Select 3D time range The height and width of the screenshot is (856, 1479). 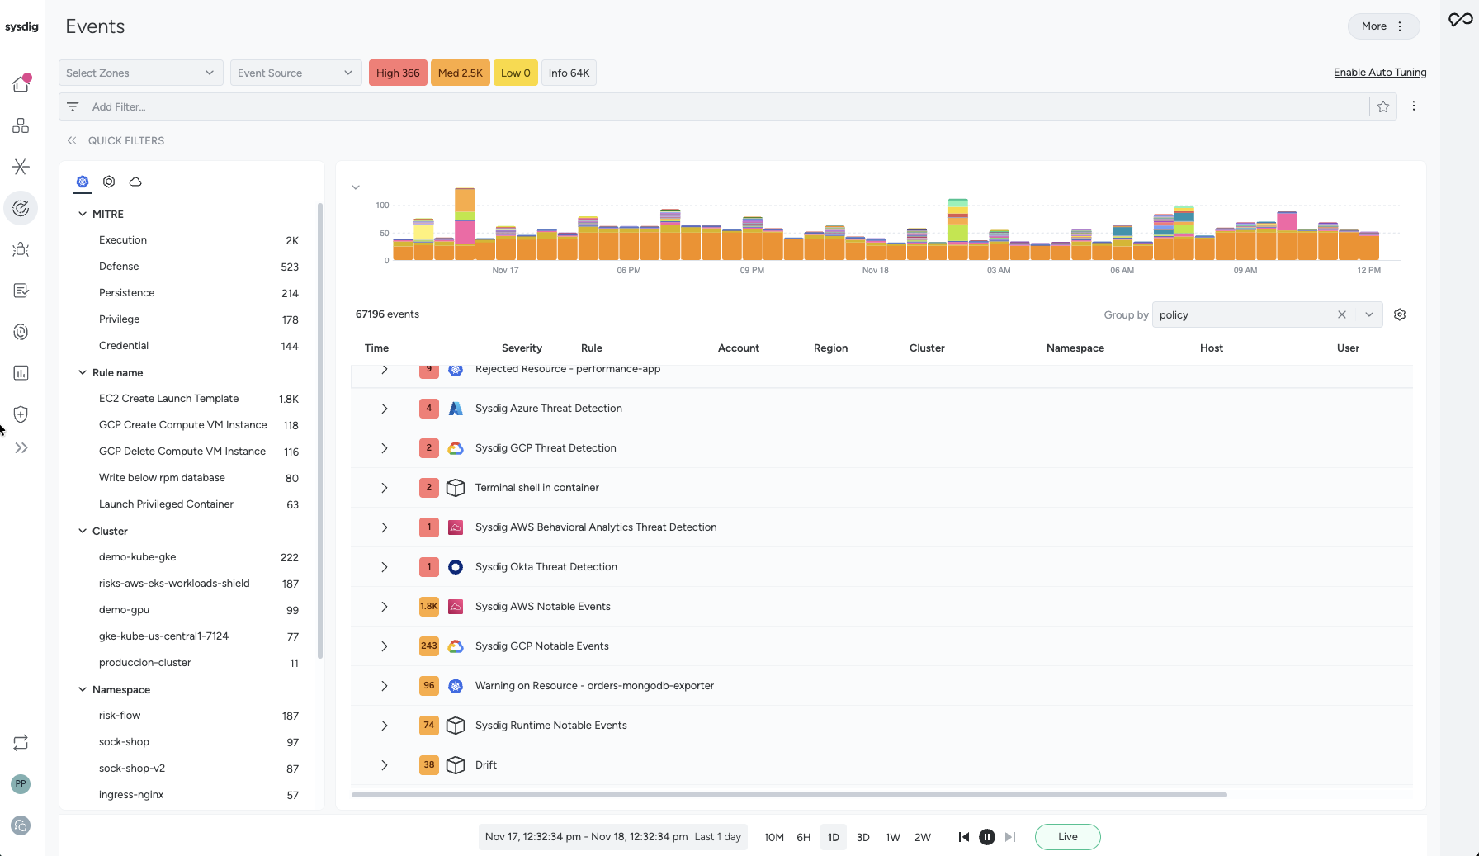(863, 837)
